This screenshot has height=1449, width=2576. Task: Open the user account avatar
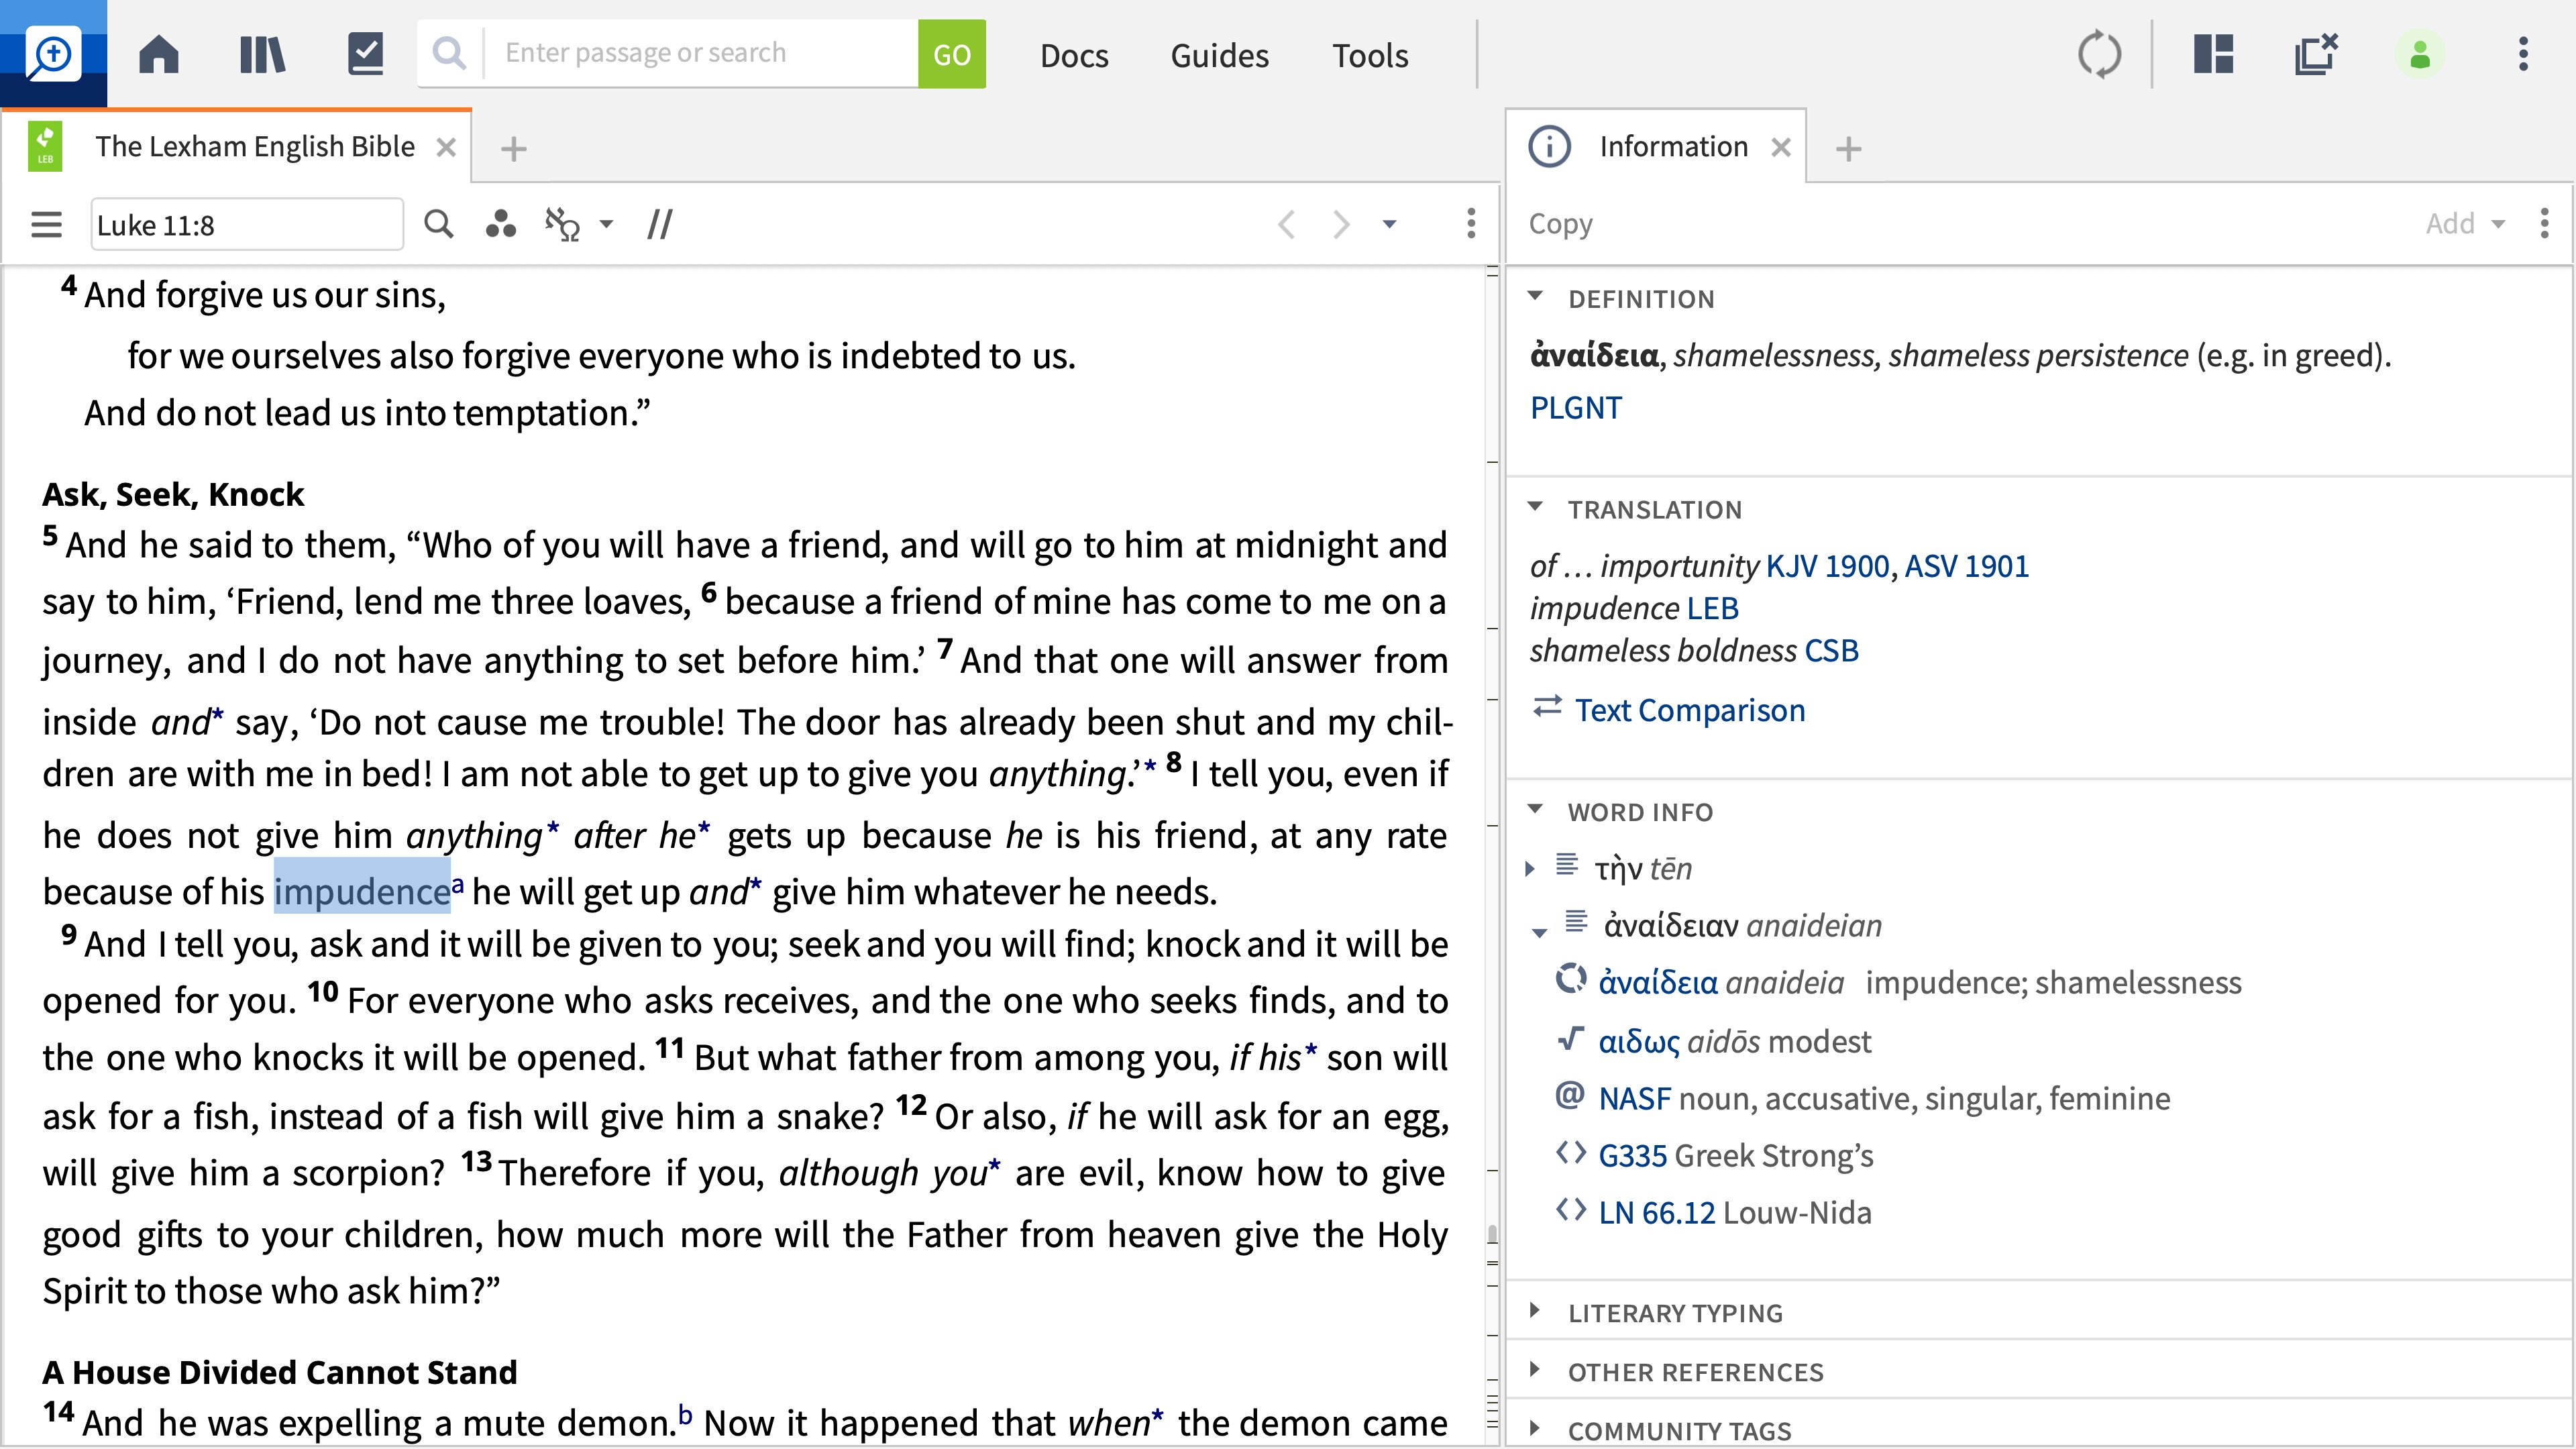pos(2420,54)
